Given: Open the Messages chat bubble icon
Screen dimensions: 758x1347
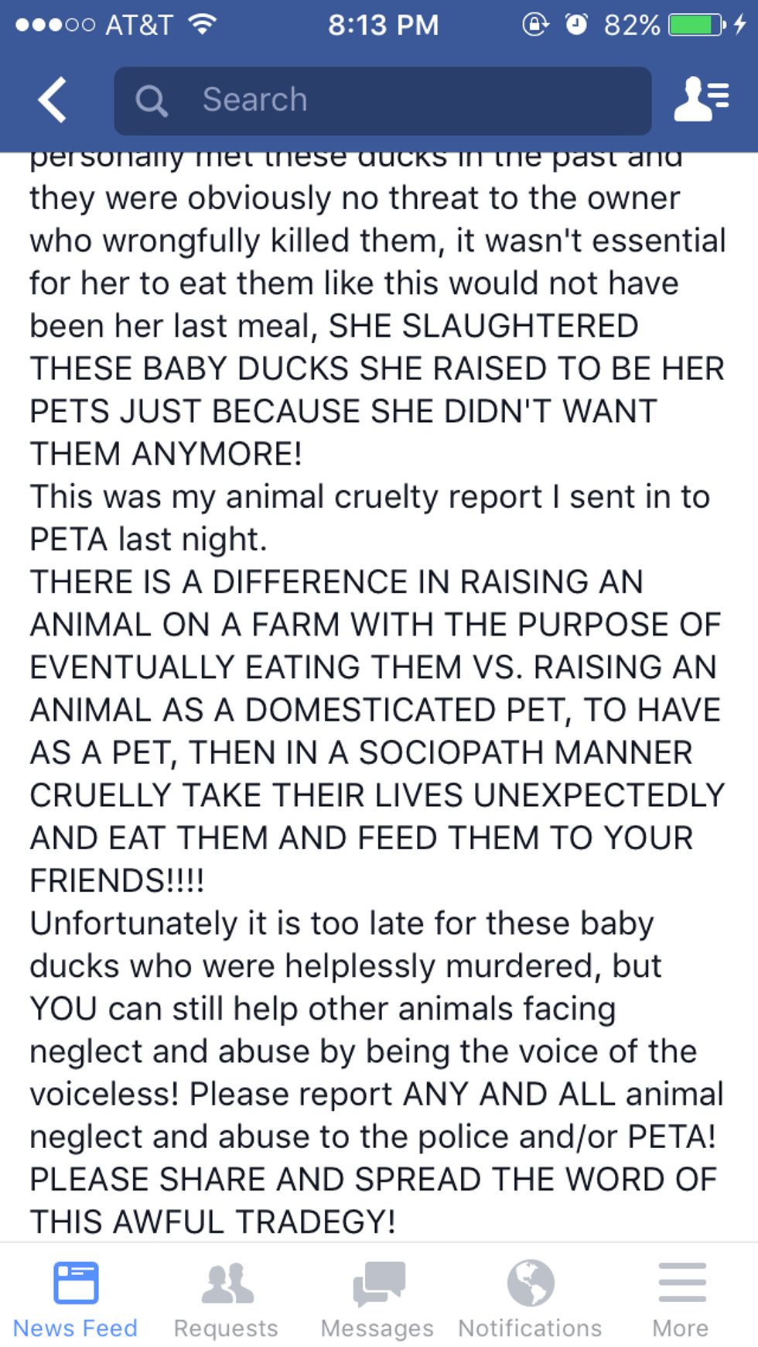Looking at the screenshot, I should (x=378, y=1282).
